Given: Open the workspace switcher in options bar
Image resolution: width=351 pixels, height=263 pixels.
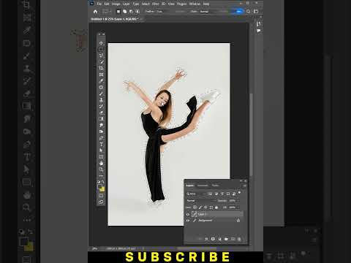Looking at the screenshot, I should 256,12.
